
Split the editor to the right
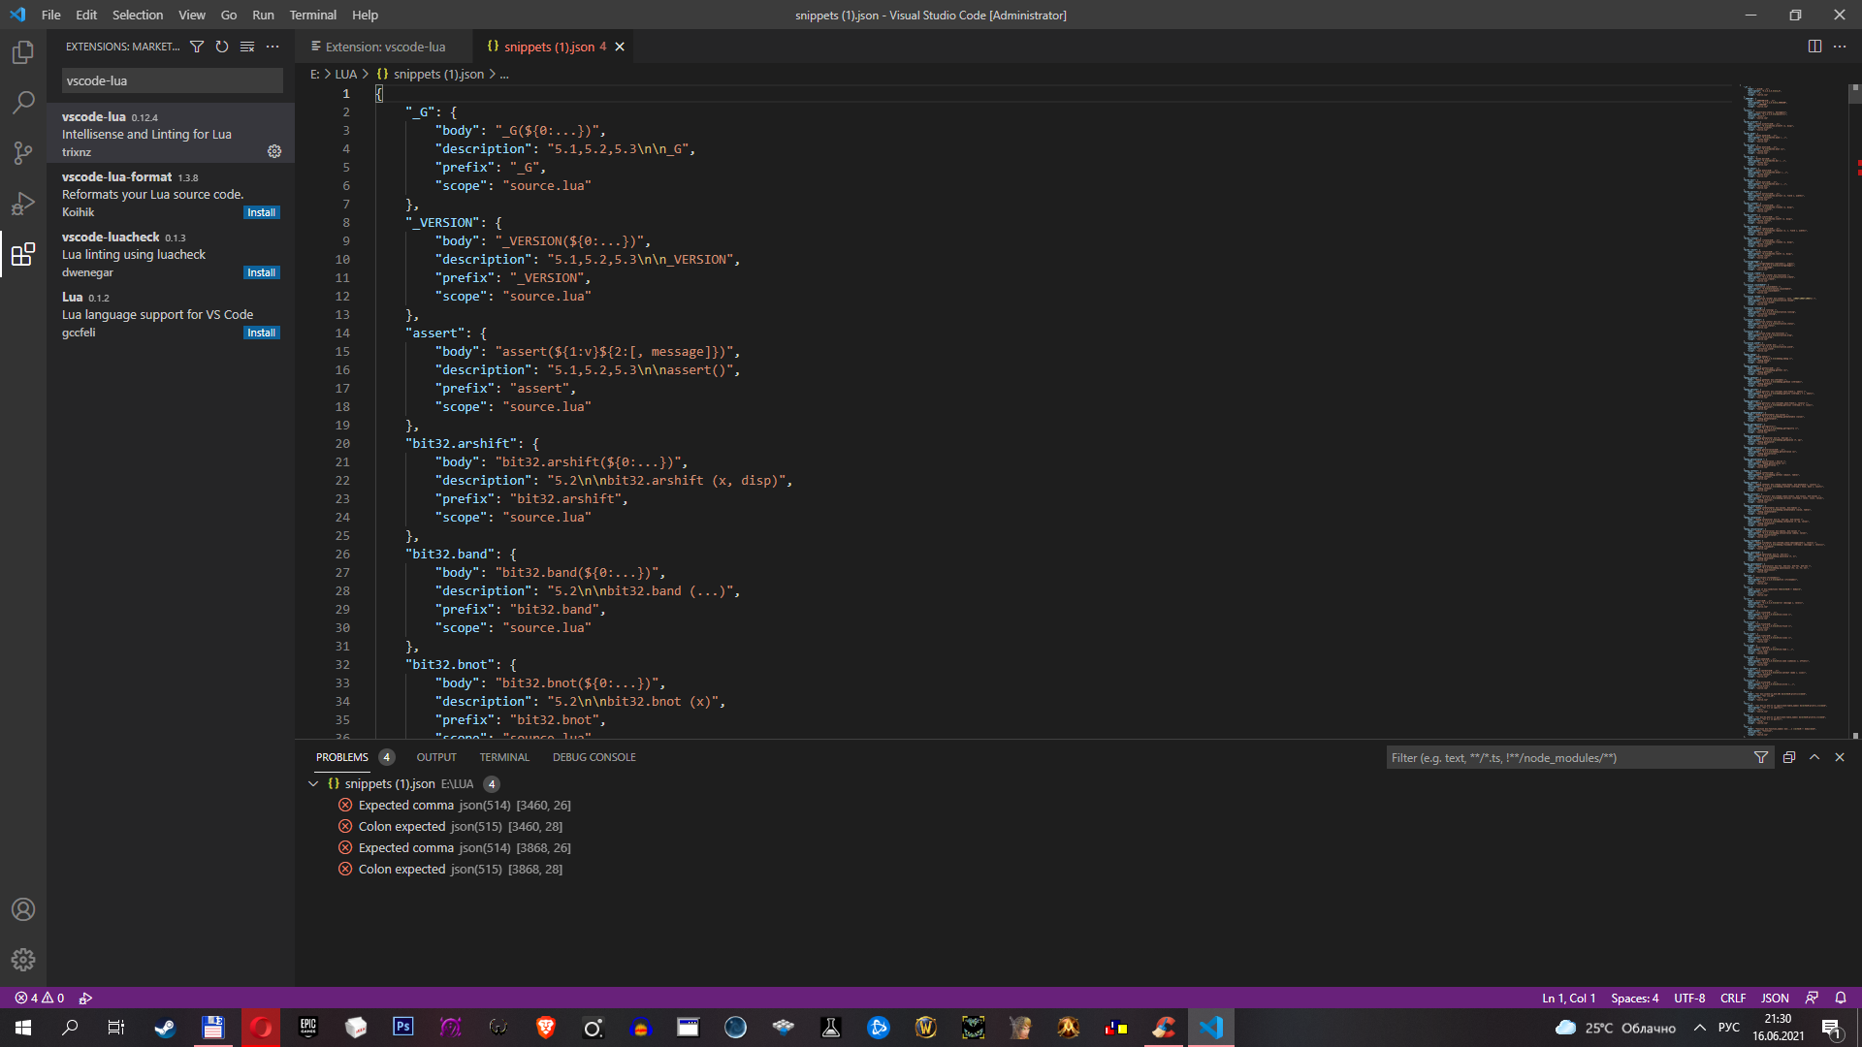click(1814, 47)
